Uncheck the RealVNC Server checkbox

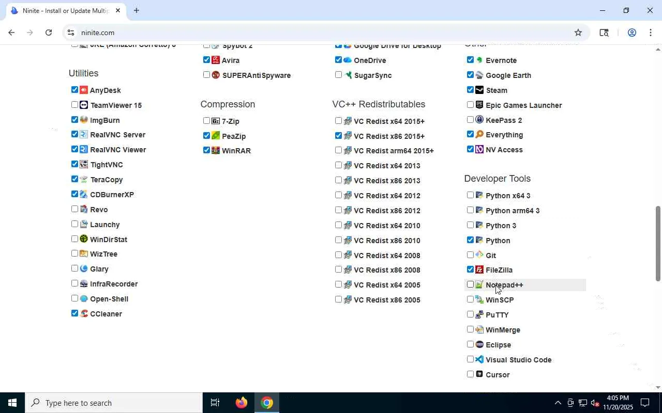[x=74, y=134]
